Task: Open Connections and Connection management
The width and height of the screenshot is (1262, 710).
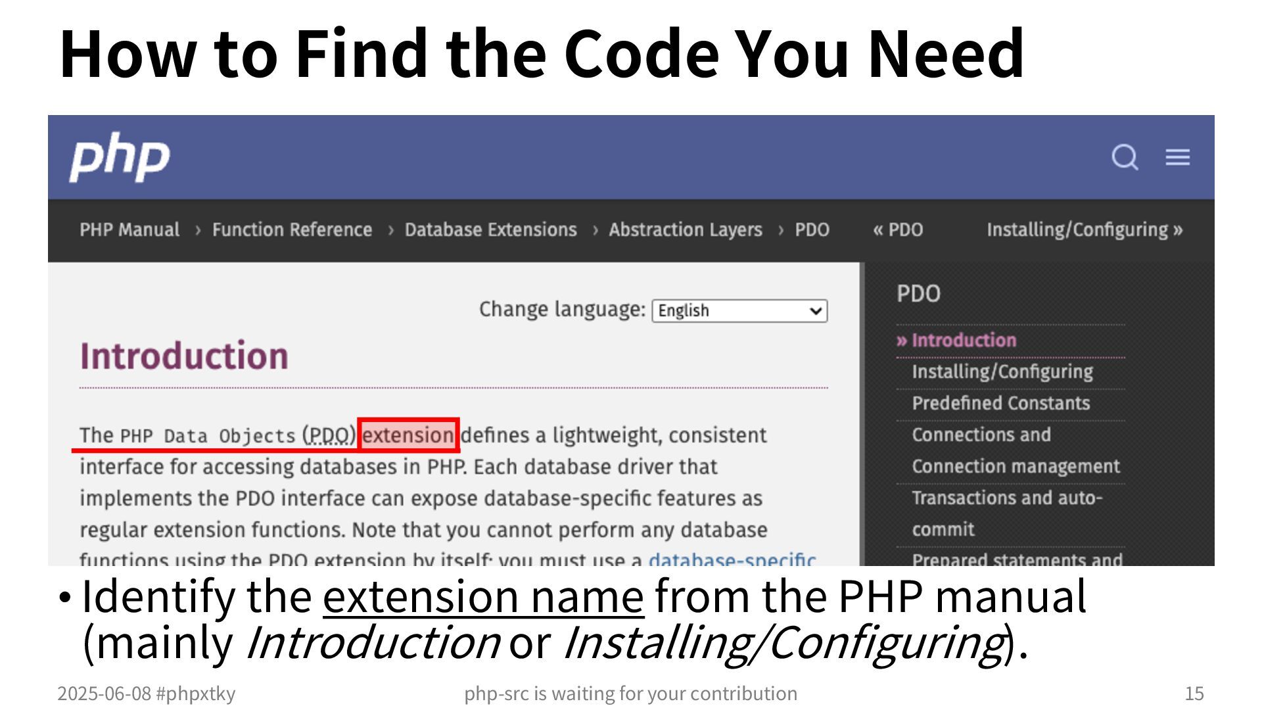Action: pos(981,435)
